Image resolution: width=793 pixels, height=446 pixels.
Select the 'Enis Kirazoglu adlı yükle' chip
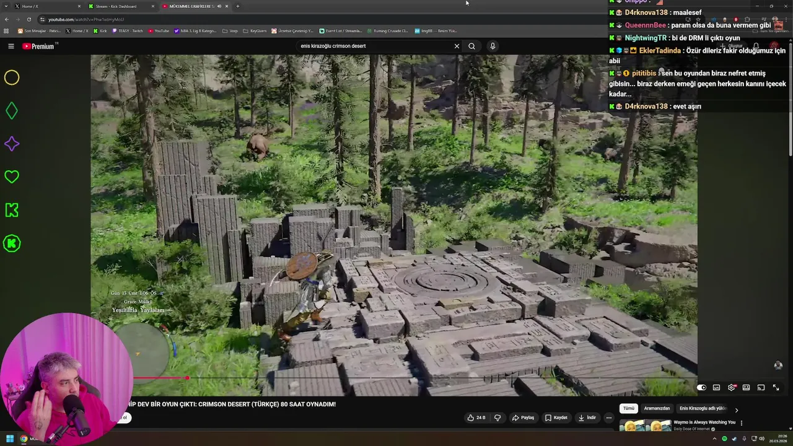pos(703,409)
